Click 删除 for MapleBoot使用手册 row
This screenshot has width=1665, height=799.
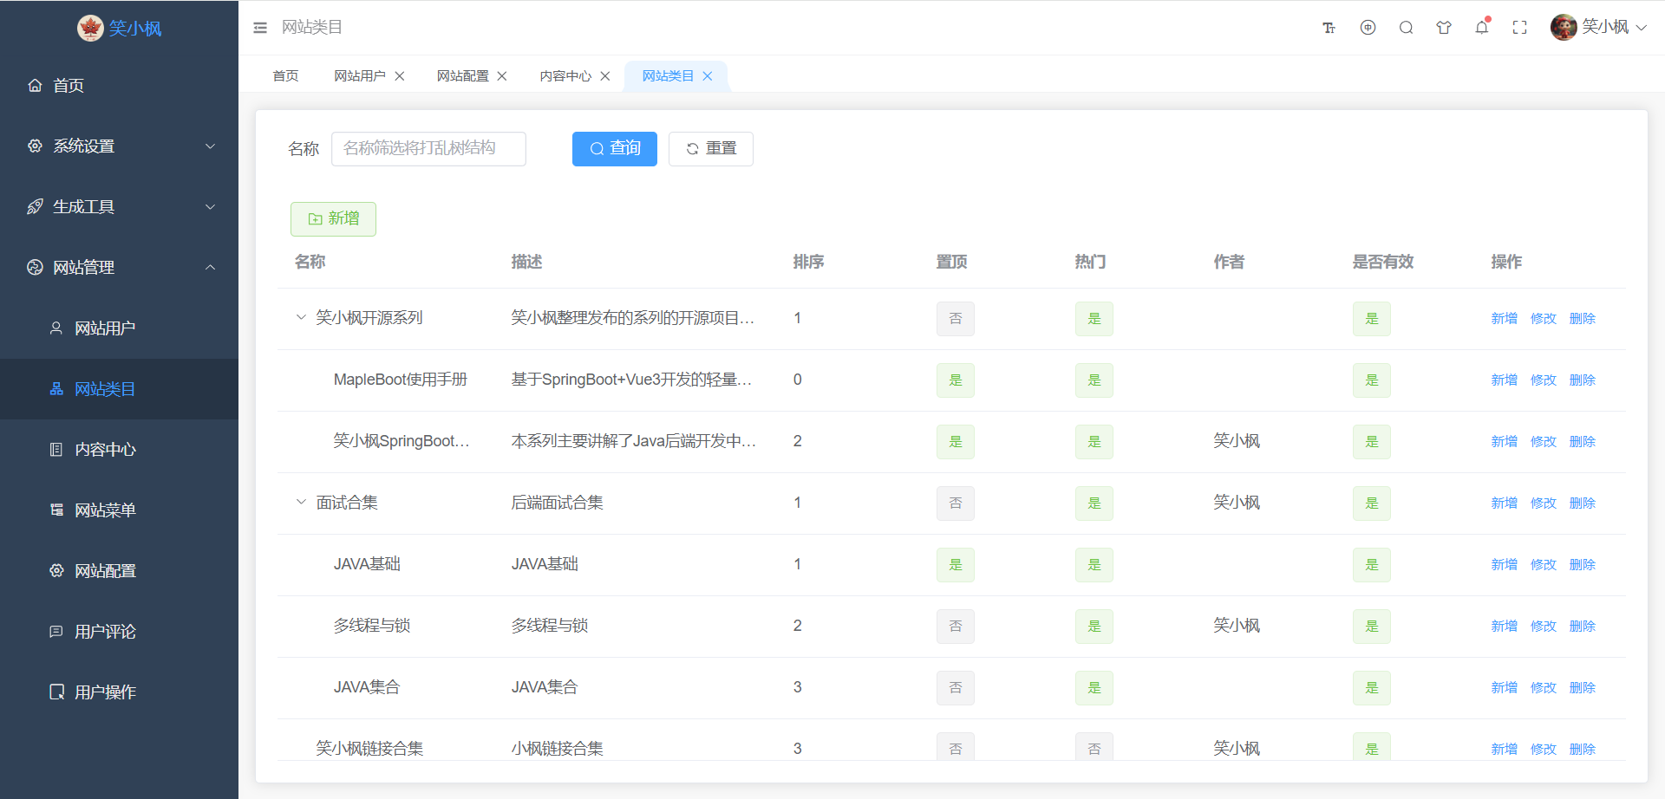(1583, 380)
